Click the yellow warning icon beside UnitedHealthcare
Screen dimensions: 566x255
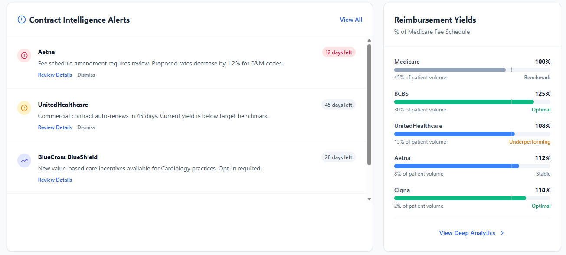click(x=24, y=108)
